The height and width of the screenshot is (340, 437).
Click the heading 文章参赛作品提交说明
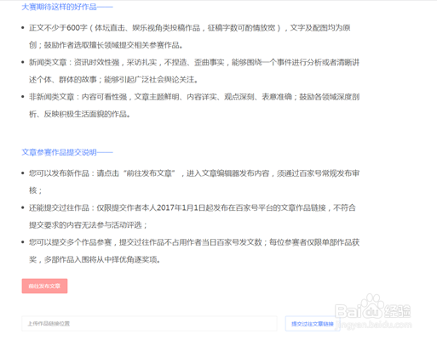coord(67,152)
